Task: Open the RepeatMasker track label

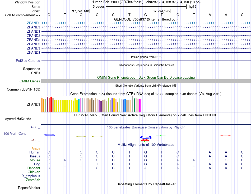Action: point(29,188)
